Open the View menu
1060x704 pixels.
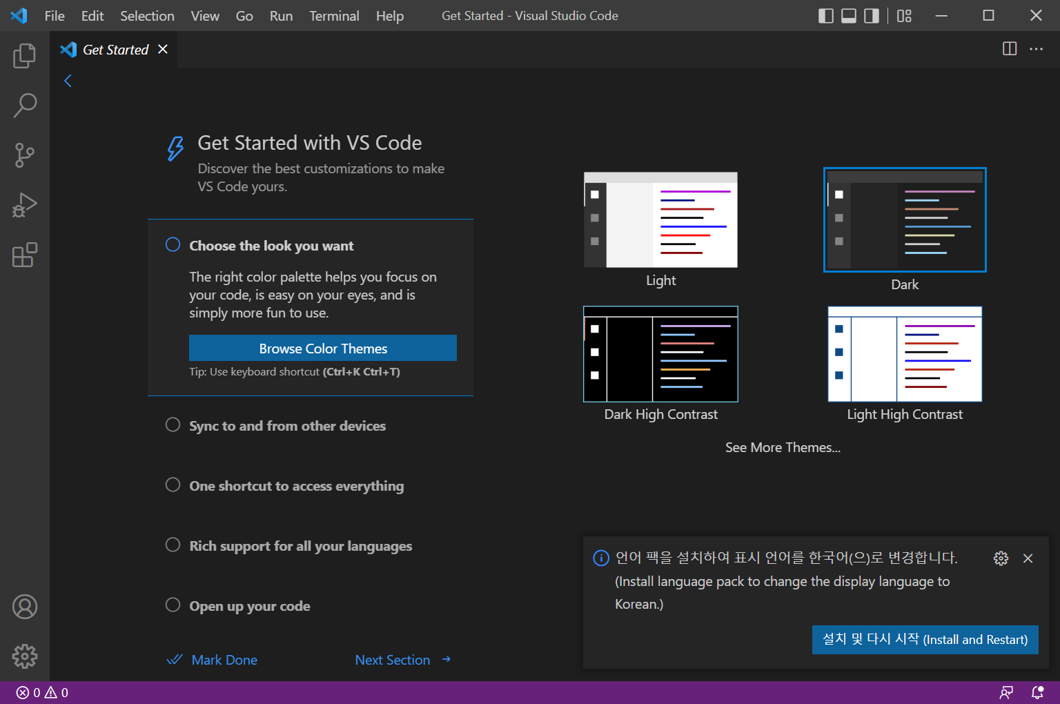pyautogui.click(x=205, y=16)
